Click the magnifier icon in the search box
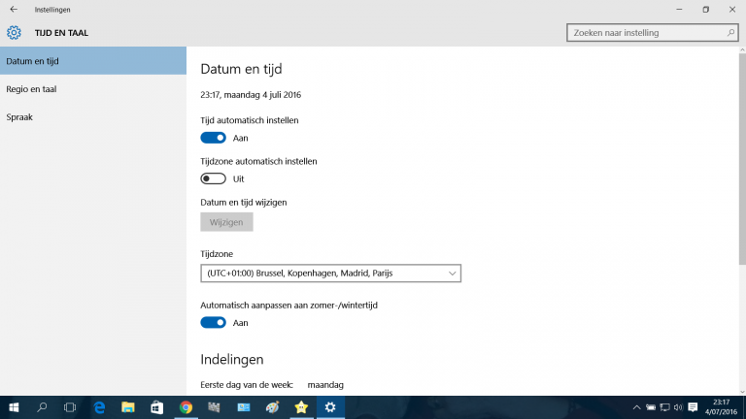 click(x=731, y=32)
